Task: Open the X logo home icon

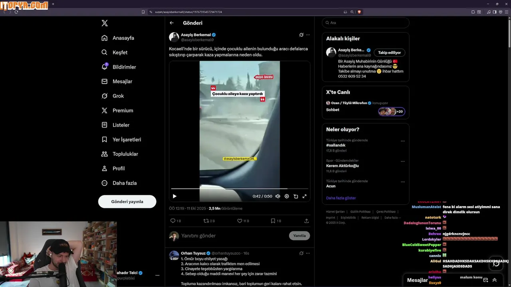Action: [x=105, y=23]
